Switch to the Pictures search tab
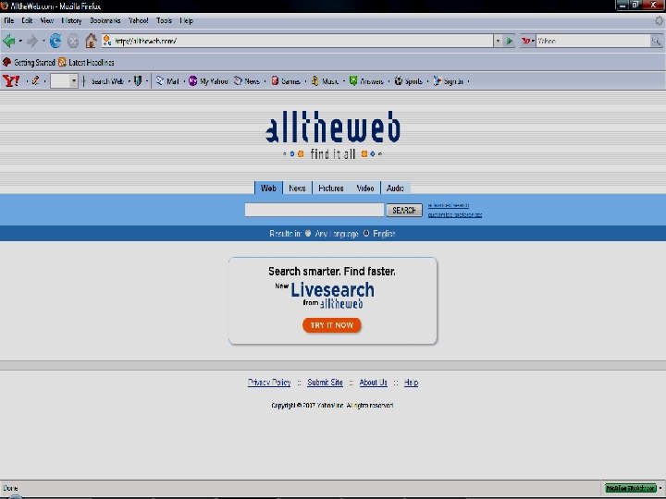Viewport: 666px width, 499px height. [x=331, y=188]
